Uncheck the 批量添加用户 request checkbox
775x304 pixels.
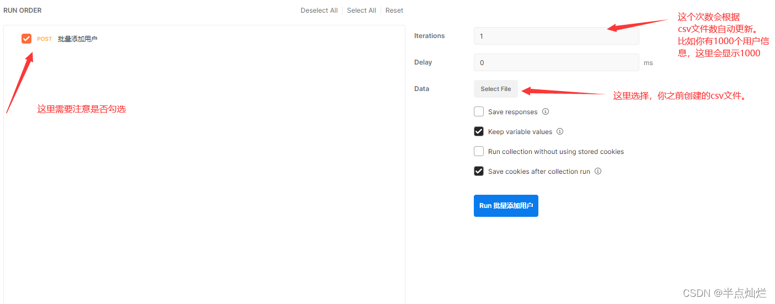click(x=26, y=39)
